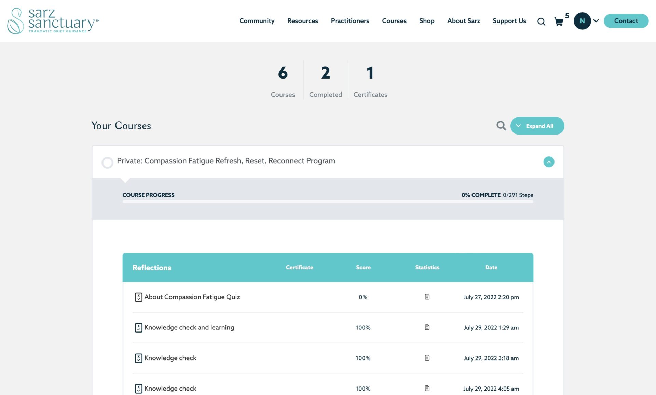The height and width of the screenshot is (395, 656).
Task: Click the Contact button
Action: coord(626,21)
